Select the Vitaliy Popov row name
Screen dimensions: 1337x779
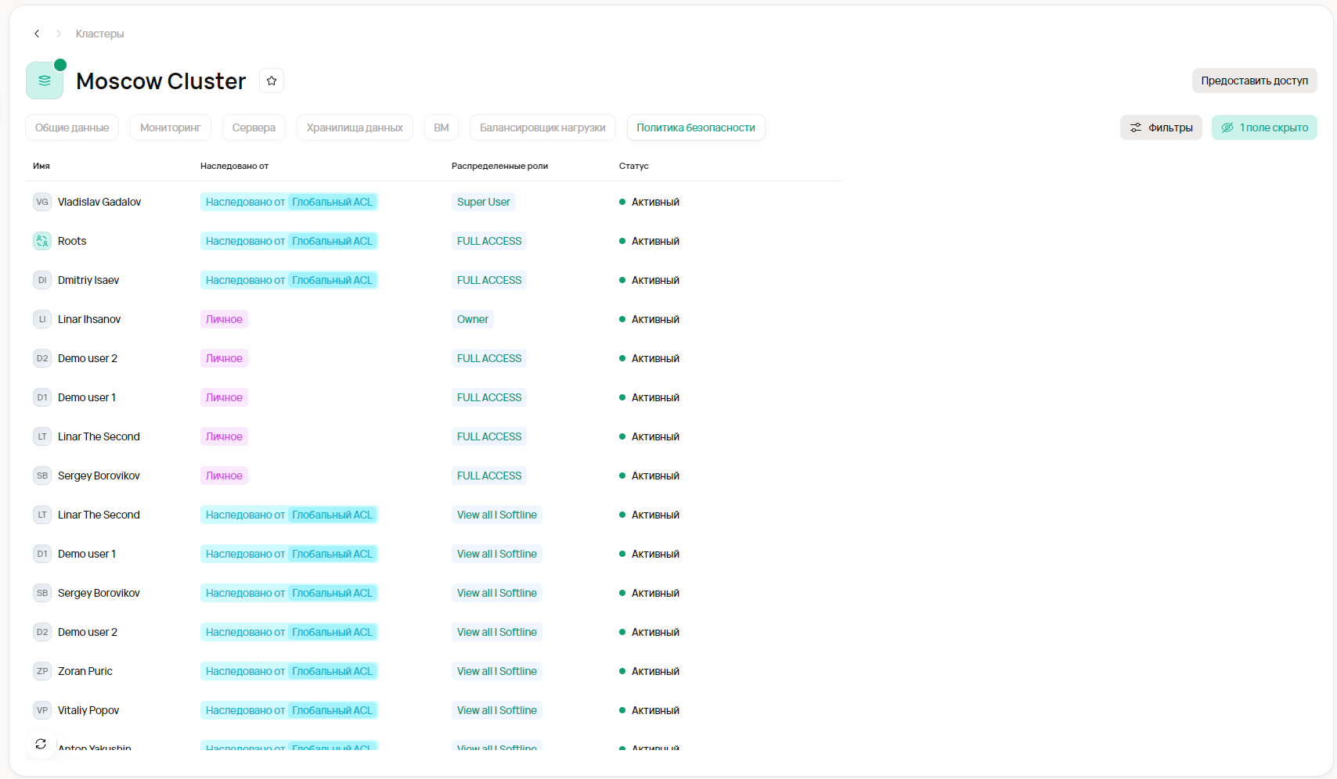[x=88, y=710]
